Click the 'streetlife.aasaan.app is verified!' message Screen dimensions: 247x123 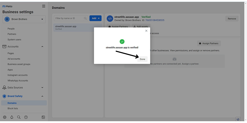(x=122, y=47)
